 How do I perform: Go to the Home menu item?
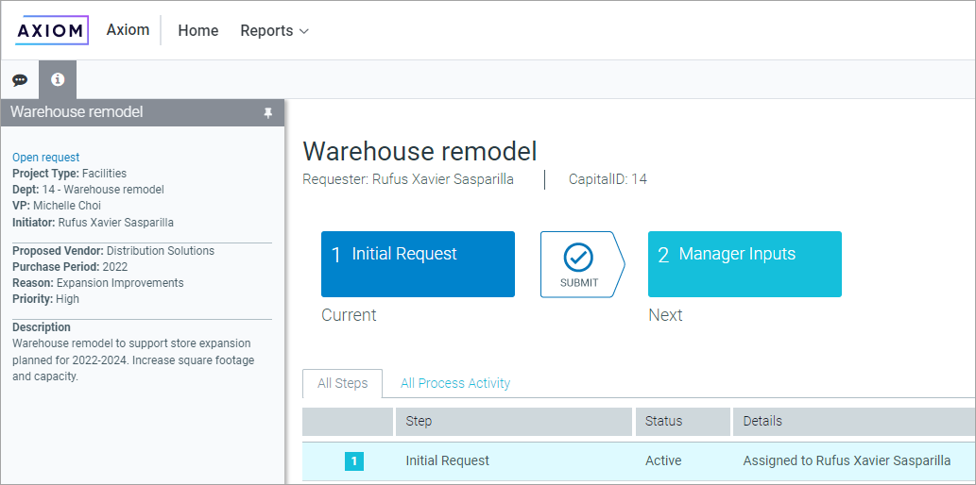[198, 31]
